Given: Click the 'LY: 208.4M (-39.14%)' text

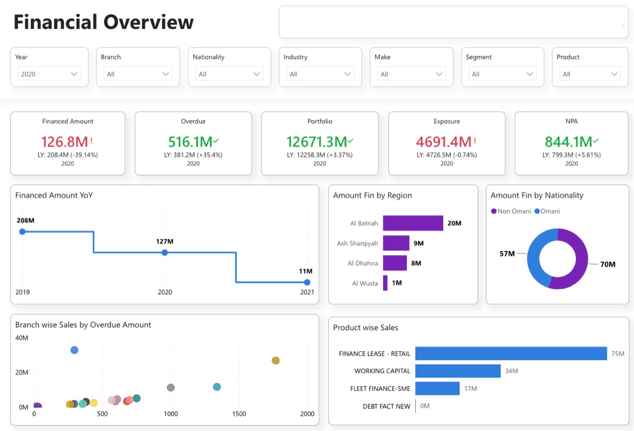Looking at the screenshot, I should 68,155.
